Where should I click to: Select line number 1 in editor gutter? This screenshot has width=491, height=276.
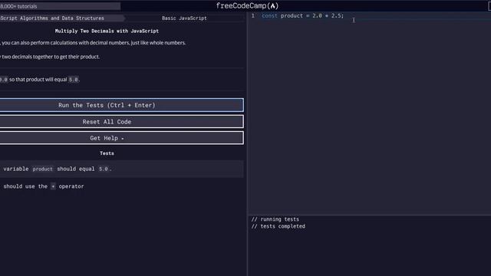[253, 15]
